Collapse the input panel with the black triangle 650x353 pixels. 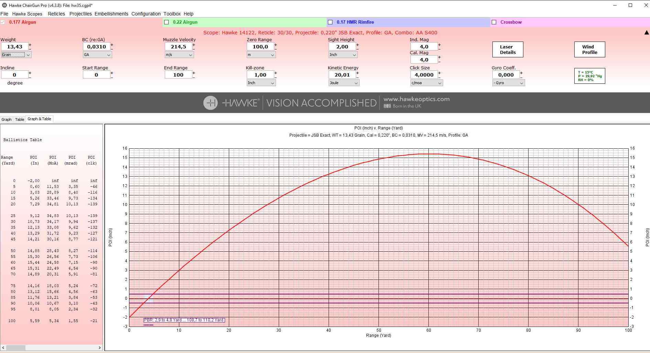coord(646,33)
